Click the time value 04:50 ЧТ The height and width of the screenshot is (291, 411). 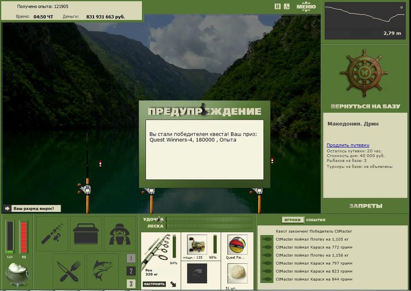[43, 17]
